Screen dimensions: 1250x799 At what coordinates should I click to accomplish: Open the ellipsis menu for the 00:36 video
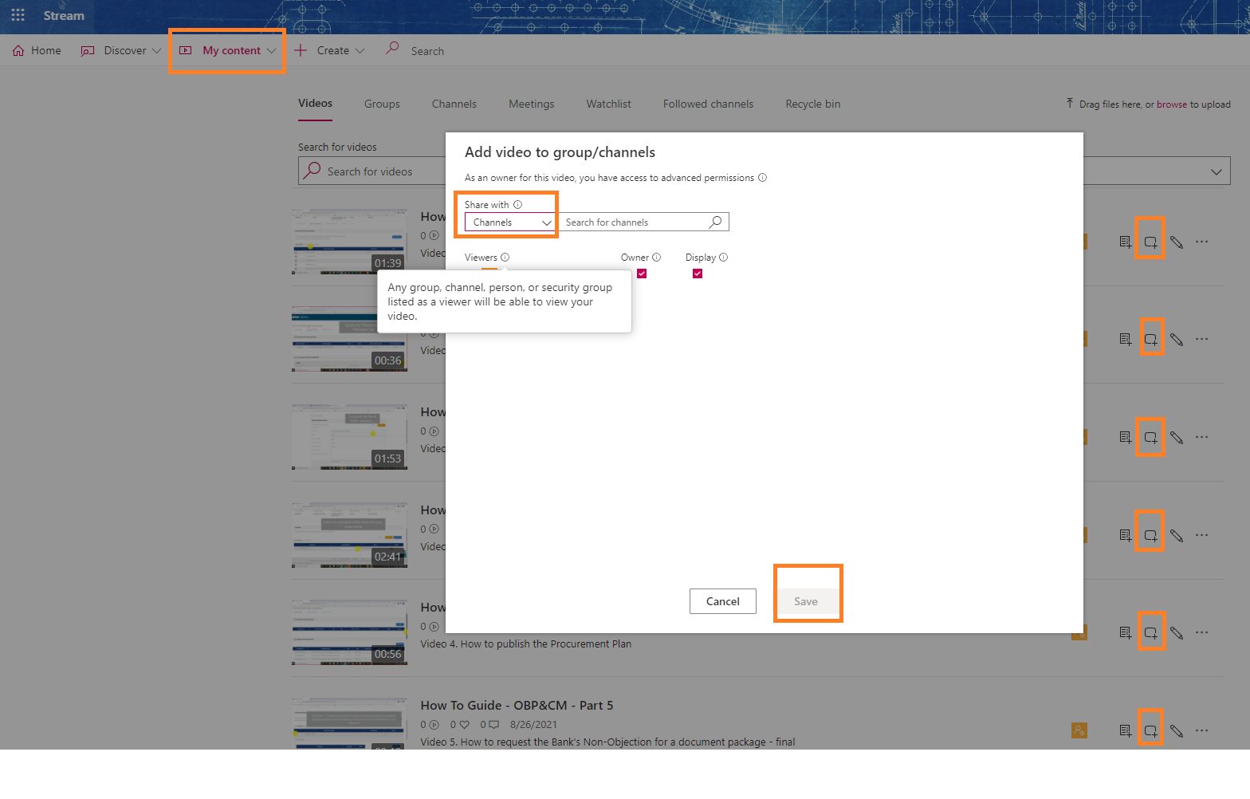click(x=1202, y=339)
